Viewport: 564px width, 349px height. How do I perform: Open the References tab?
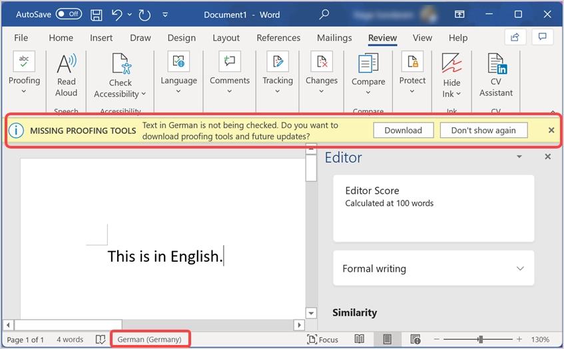(x=278, y=38)
